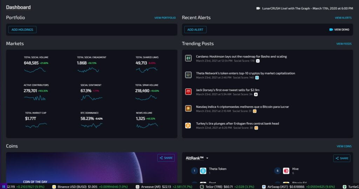Viewport: 359px width, 189px height.
Task: Open View Alerts link
Action: 343,18
